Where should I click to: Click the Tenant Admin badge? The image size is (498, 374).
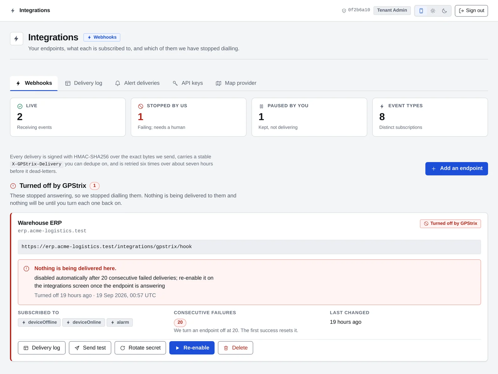pyautogui.click(x=392, y=10)
